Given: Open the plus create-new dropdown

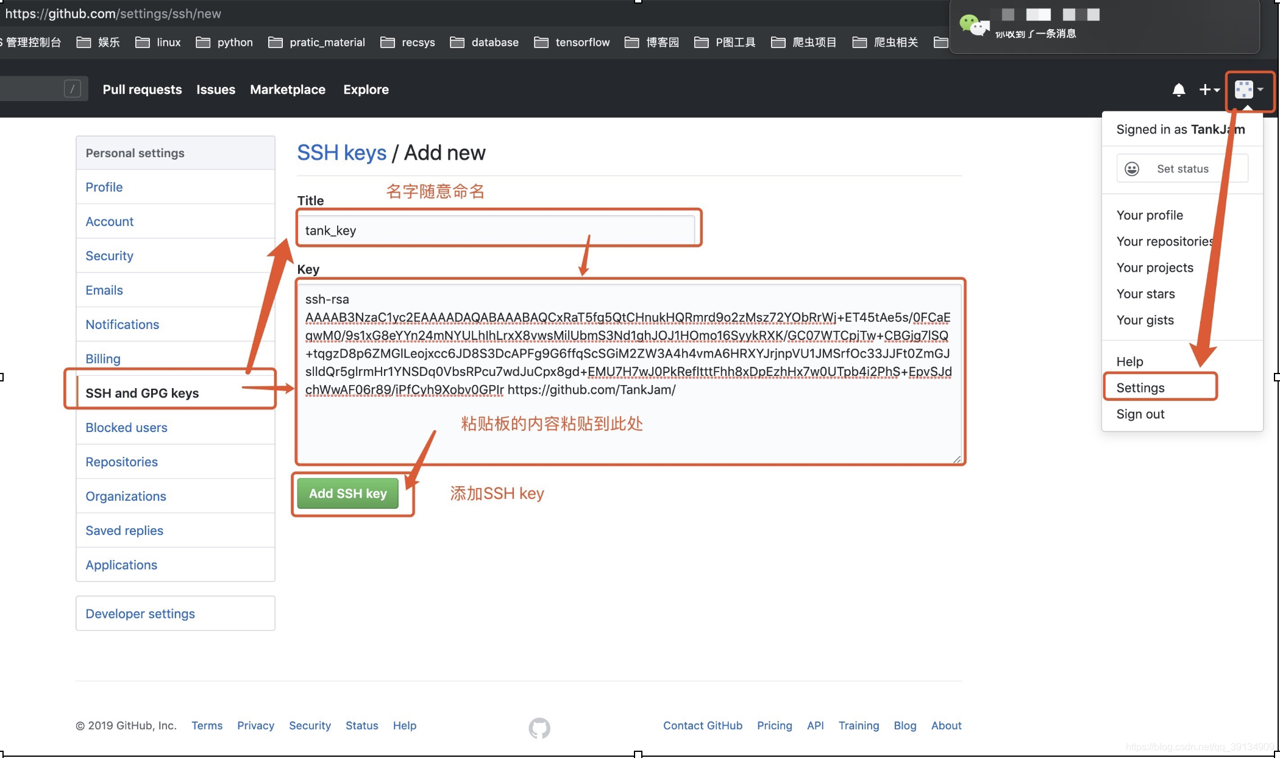Looking at the screenshot, I should coord(1209,90).
